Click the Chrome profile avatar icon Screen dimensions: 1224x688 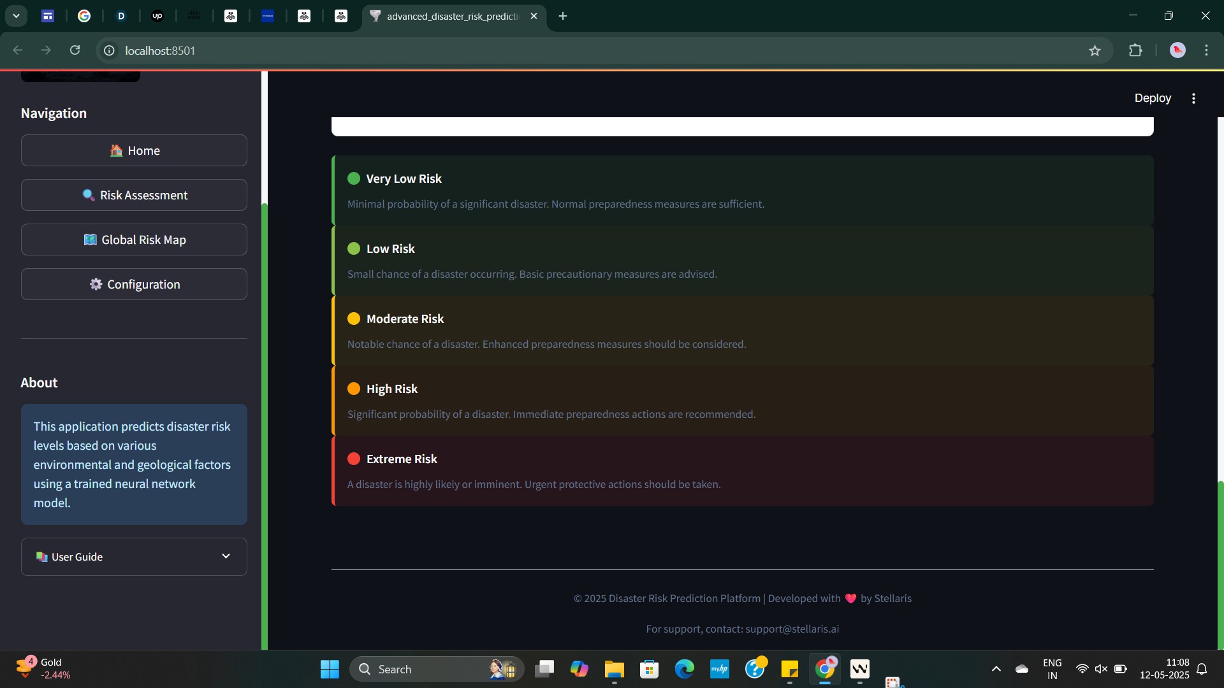[1177, 50]
